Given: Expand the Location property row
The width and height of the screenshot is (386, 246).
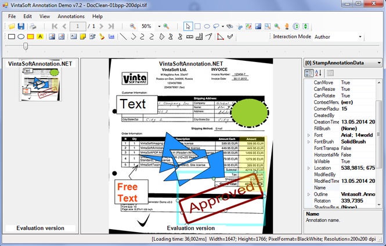Looking at the screenshot, I should pos(308,168).
